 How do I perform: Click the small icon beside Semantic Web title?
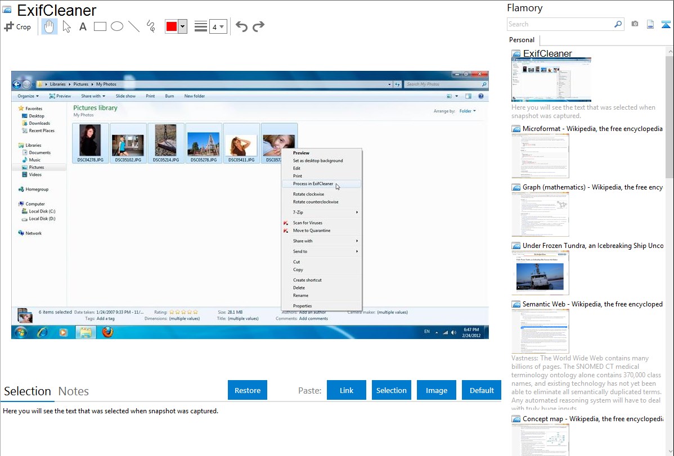[x=516, y=304]
